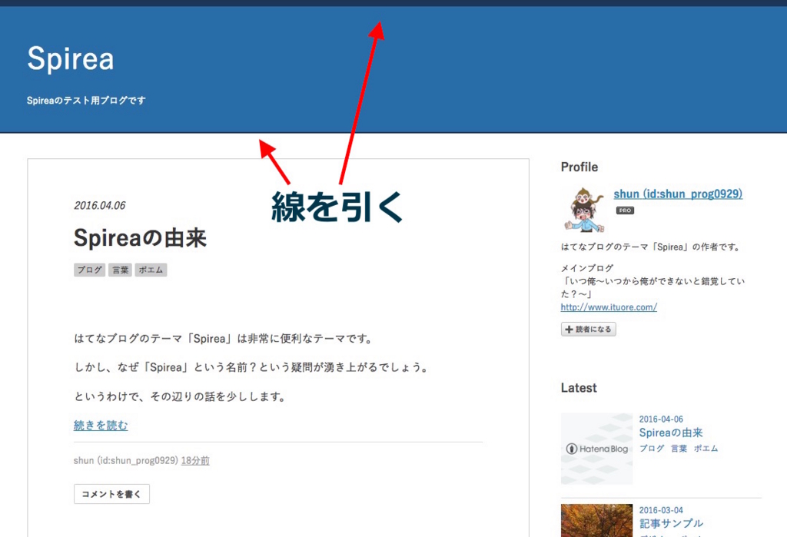Select the 2016-04-06 date in Latest

[x=661, y=419]
